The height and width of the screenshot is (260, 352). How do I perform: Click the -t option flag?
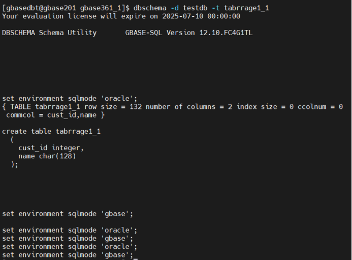pos(215,8)
